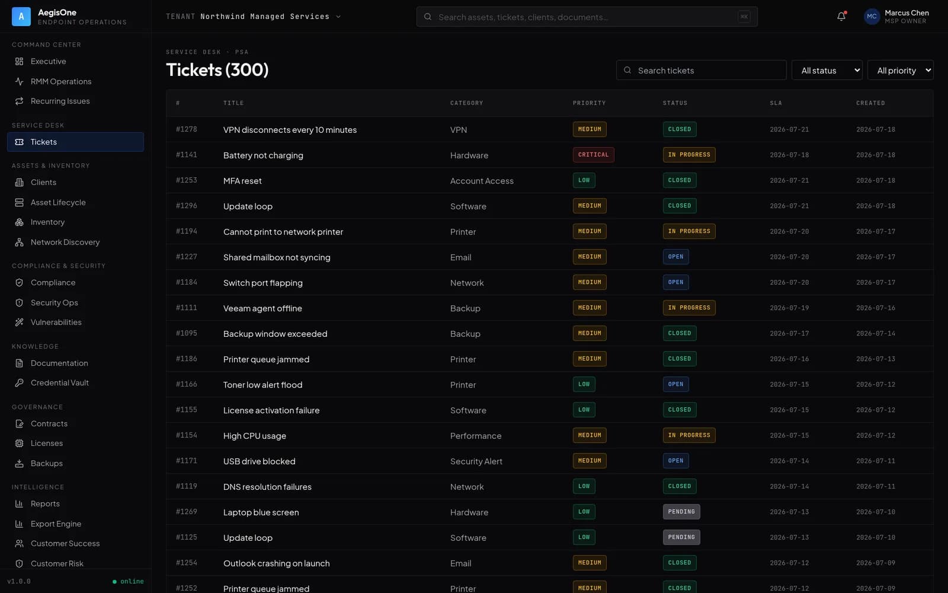Click the DNS resolution failures row title
This screenshot has height=593, width=948.
click(267, 487)
